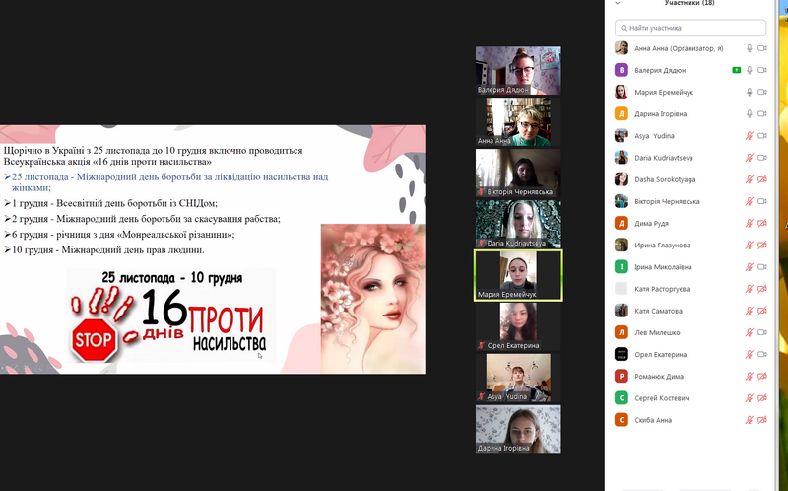
Task: Click muted mic icon for Ирина Глазунова
Action: pos(749,245)
